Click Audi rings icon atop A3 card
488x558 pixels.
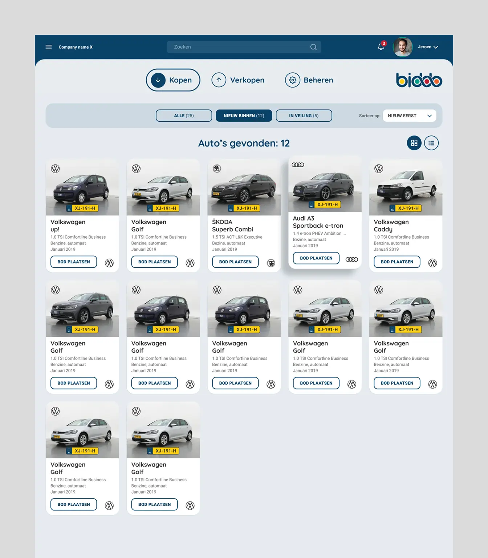[x=298, y=165]
